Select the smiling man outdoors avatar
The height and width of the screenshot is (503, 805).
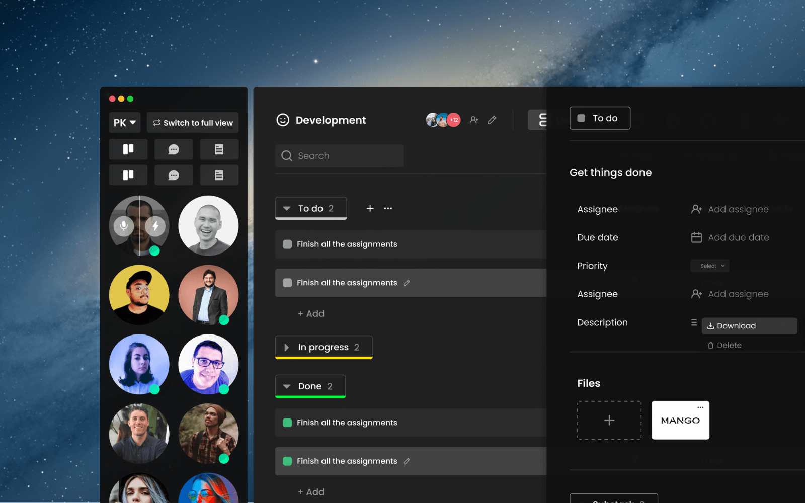click(x=139, y=434)
